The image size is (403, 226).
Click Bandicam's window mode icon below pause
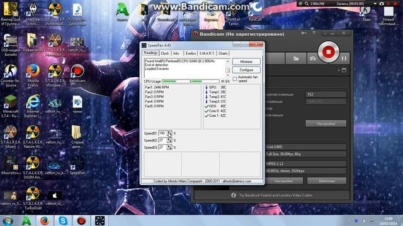(344, 70)
